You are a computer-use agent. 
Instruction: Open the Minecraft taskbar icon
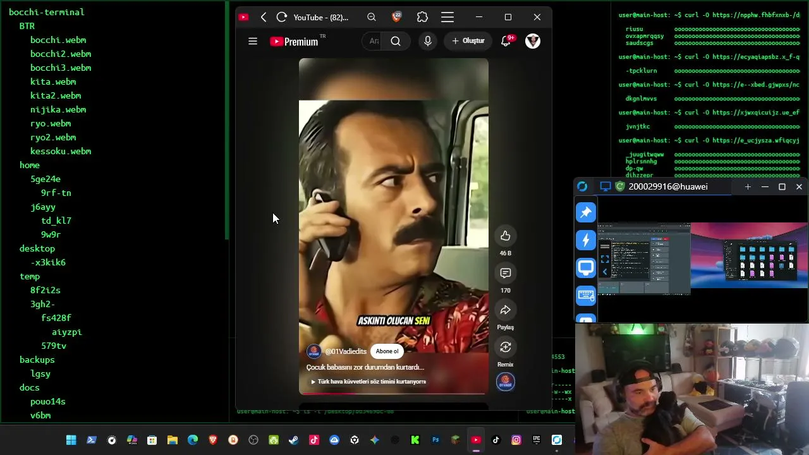(x=456, y=440)
